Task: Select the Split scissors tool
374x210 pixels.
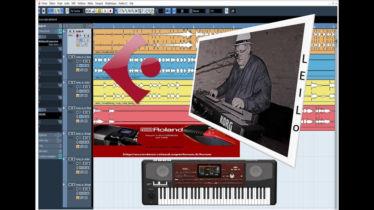Action: 123,11
